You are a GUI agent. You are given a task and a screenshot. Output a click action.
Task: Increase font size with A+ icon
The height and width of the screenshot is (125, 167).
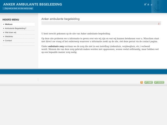[145, 4]
